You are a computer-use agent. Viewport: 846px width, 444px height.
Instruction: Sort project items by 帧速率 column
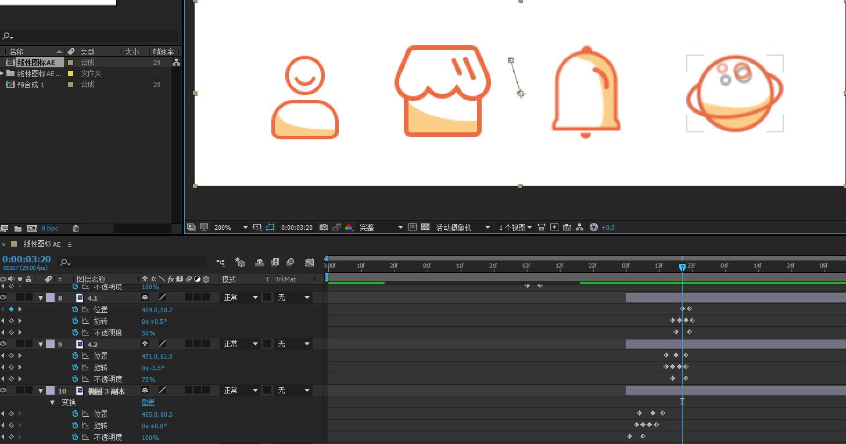tap(164, 52)
